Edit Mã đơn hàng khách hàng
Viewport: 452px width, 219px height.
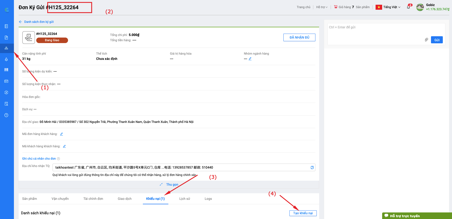[x=61, y=134]
